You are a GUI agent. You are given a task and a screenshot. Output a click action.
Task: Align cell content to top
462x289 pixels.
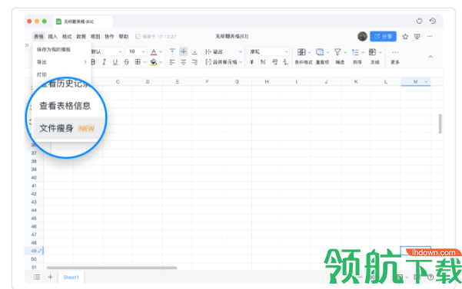pyautogui.click(x=172, y=51)
